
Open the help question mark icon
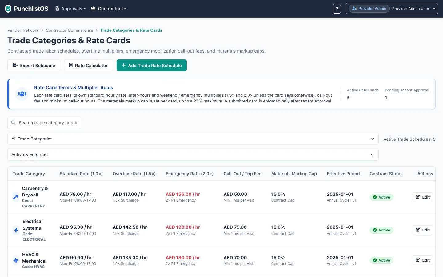click(337, 9)
